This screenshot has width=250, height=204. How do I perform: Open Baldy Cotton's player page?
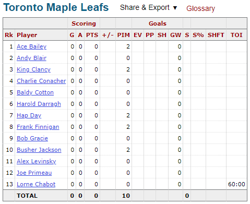35,92
